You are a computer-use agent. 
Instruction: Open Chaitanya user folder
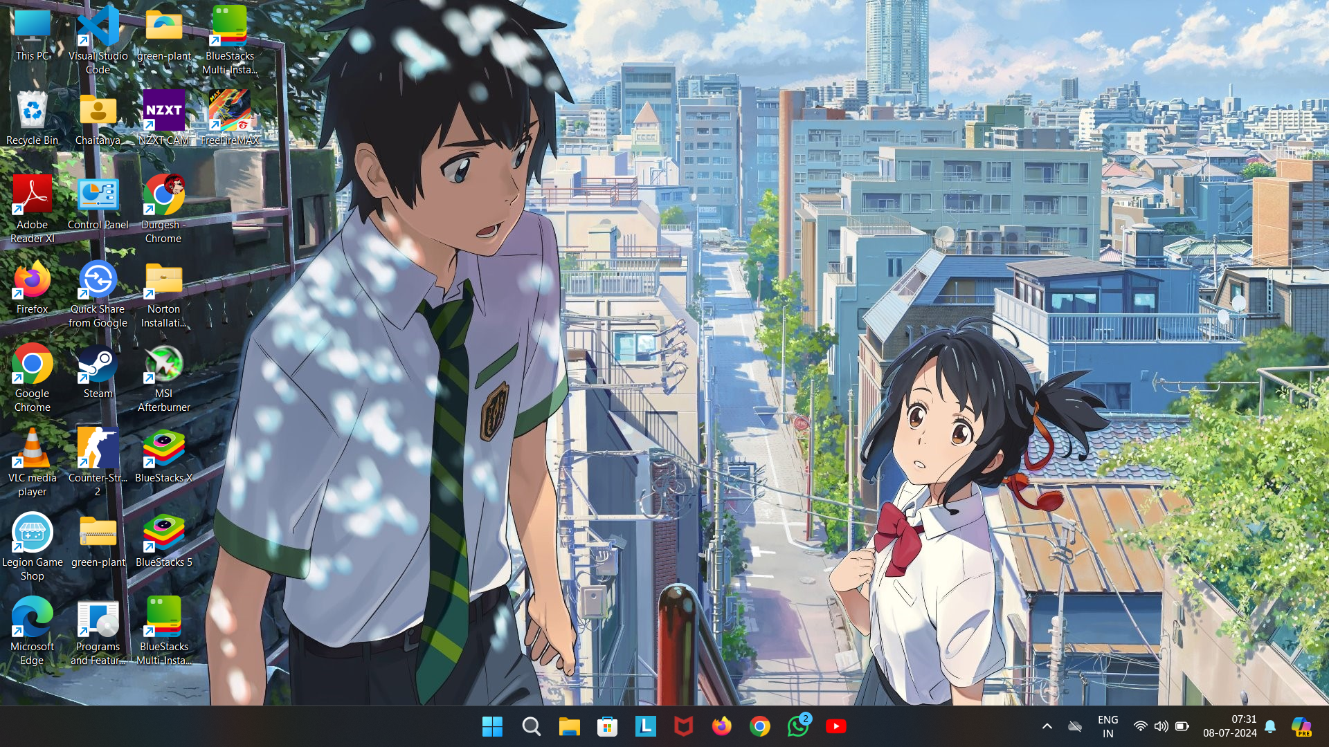pos(98,118)
